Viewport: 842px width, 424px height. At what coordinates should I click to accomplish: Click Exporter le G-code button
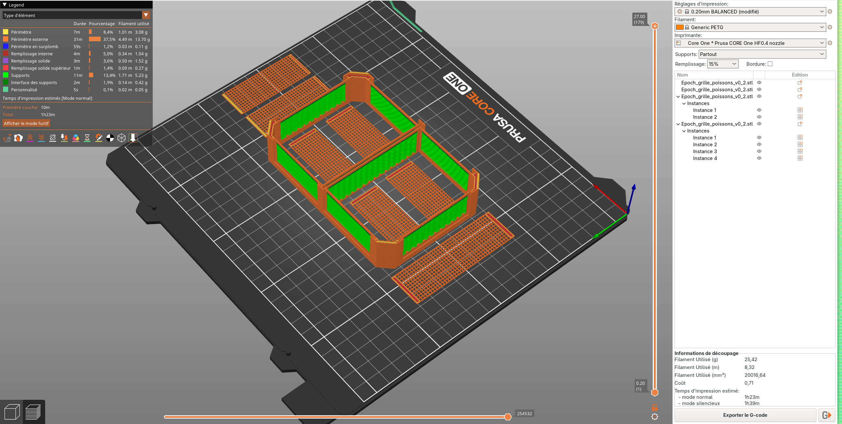(x=745, y=415)
